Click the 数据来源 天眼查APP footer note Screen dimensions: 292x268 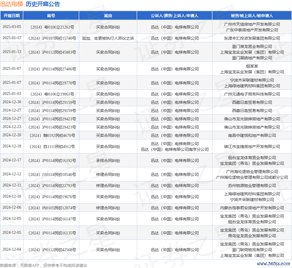44,265
